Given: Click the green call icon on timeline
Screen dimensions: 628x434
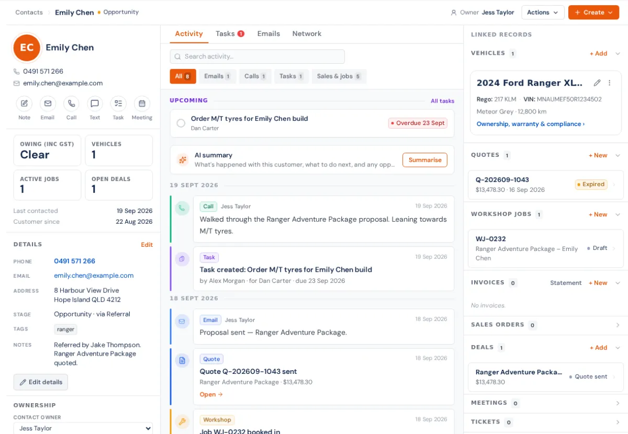Looking at the screenshot, I should click(x=182, y=208).
